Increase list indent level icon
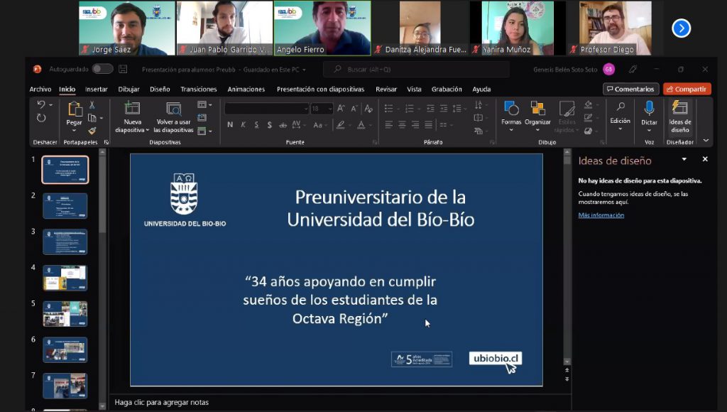 444,109
